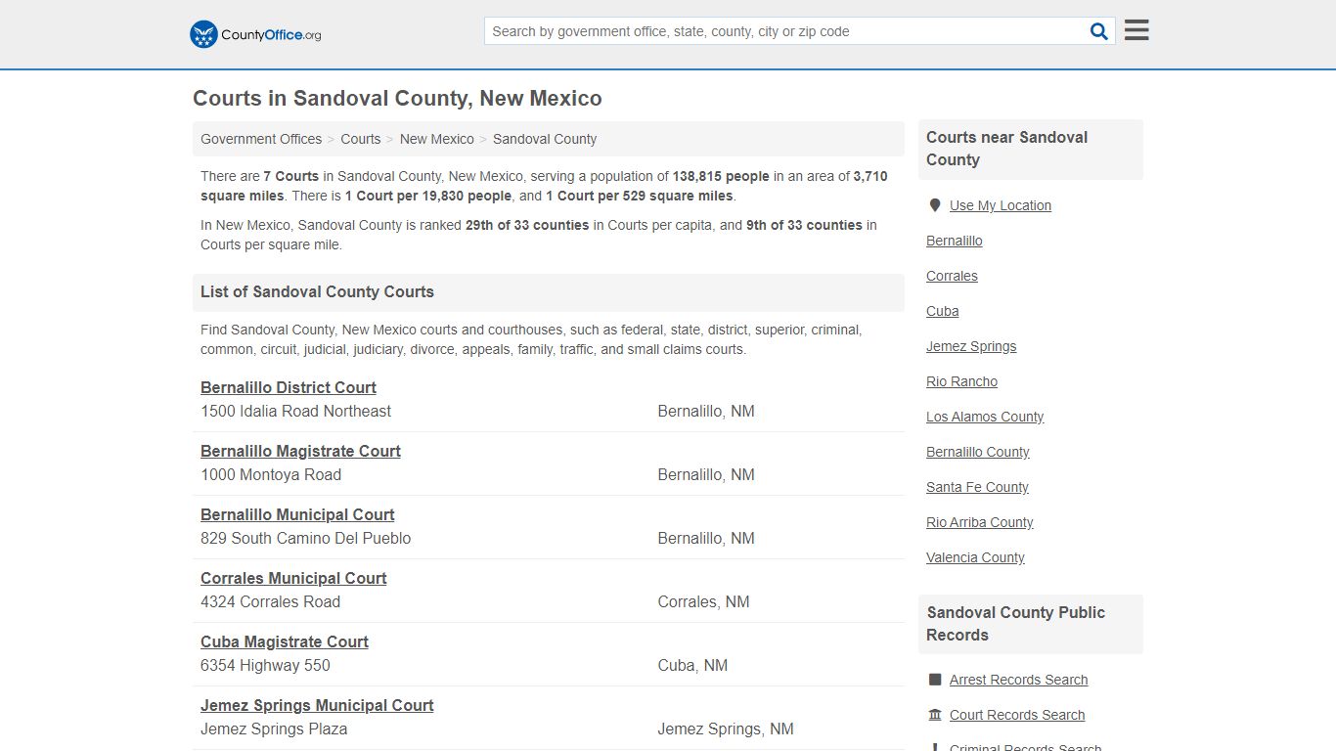
Task: Open Bernalillo in nearby courts list
Action: [x=955, y=241]
